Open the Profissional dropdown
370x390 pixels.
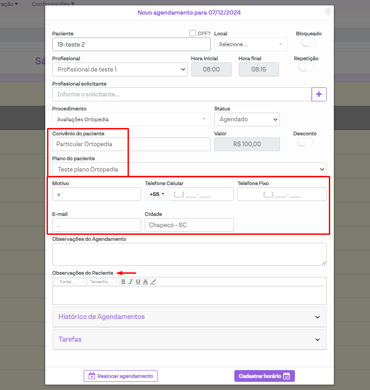120,69
